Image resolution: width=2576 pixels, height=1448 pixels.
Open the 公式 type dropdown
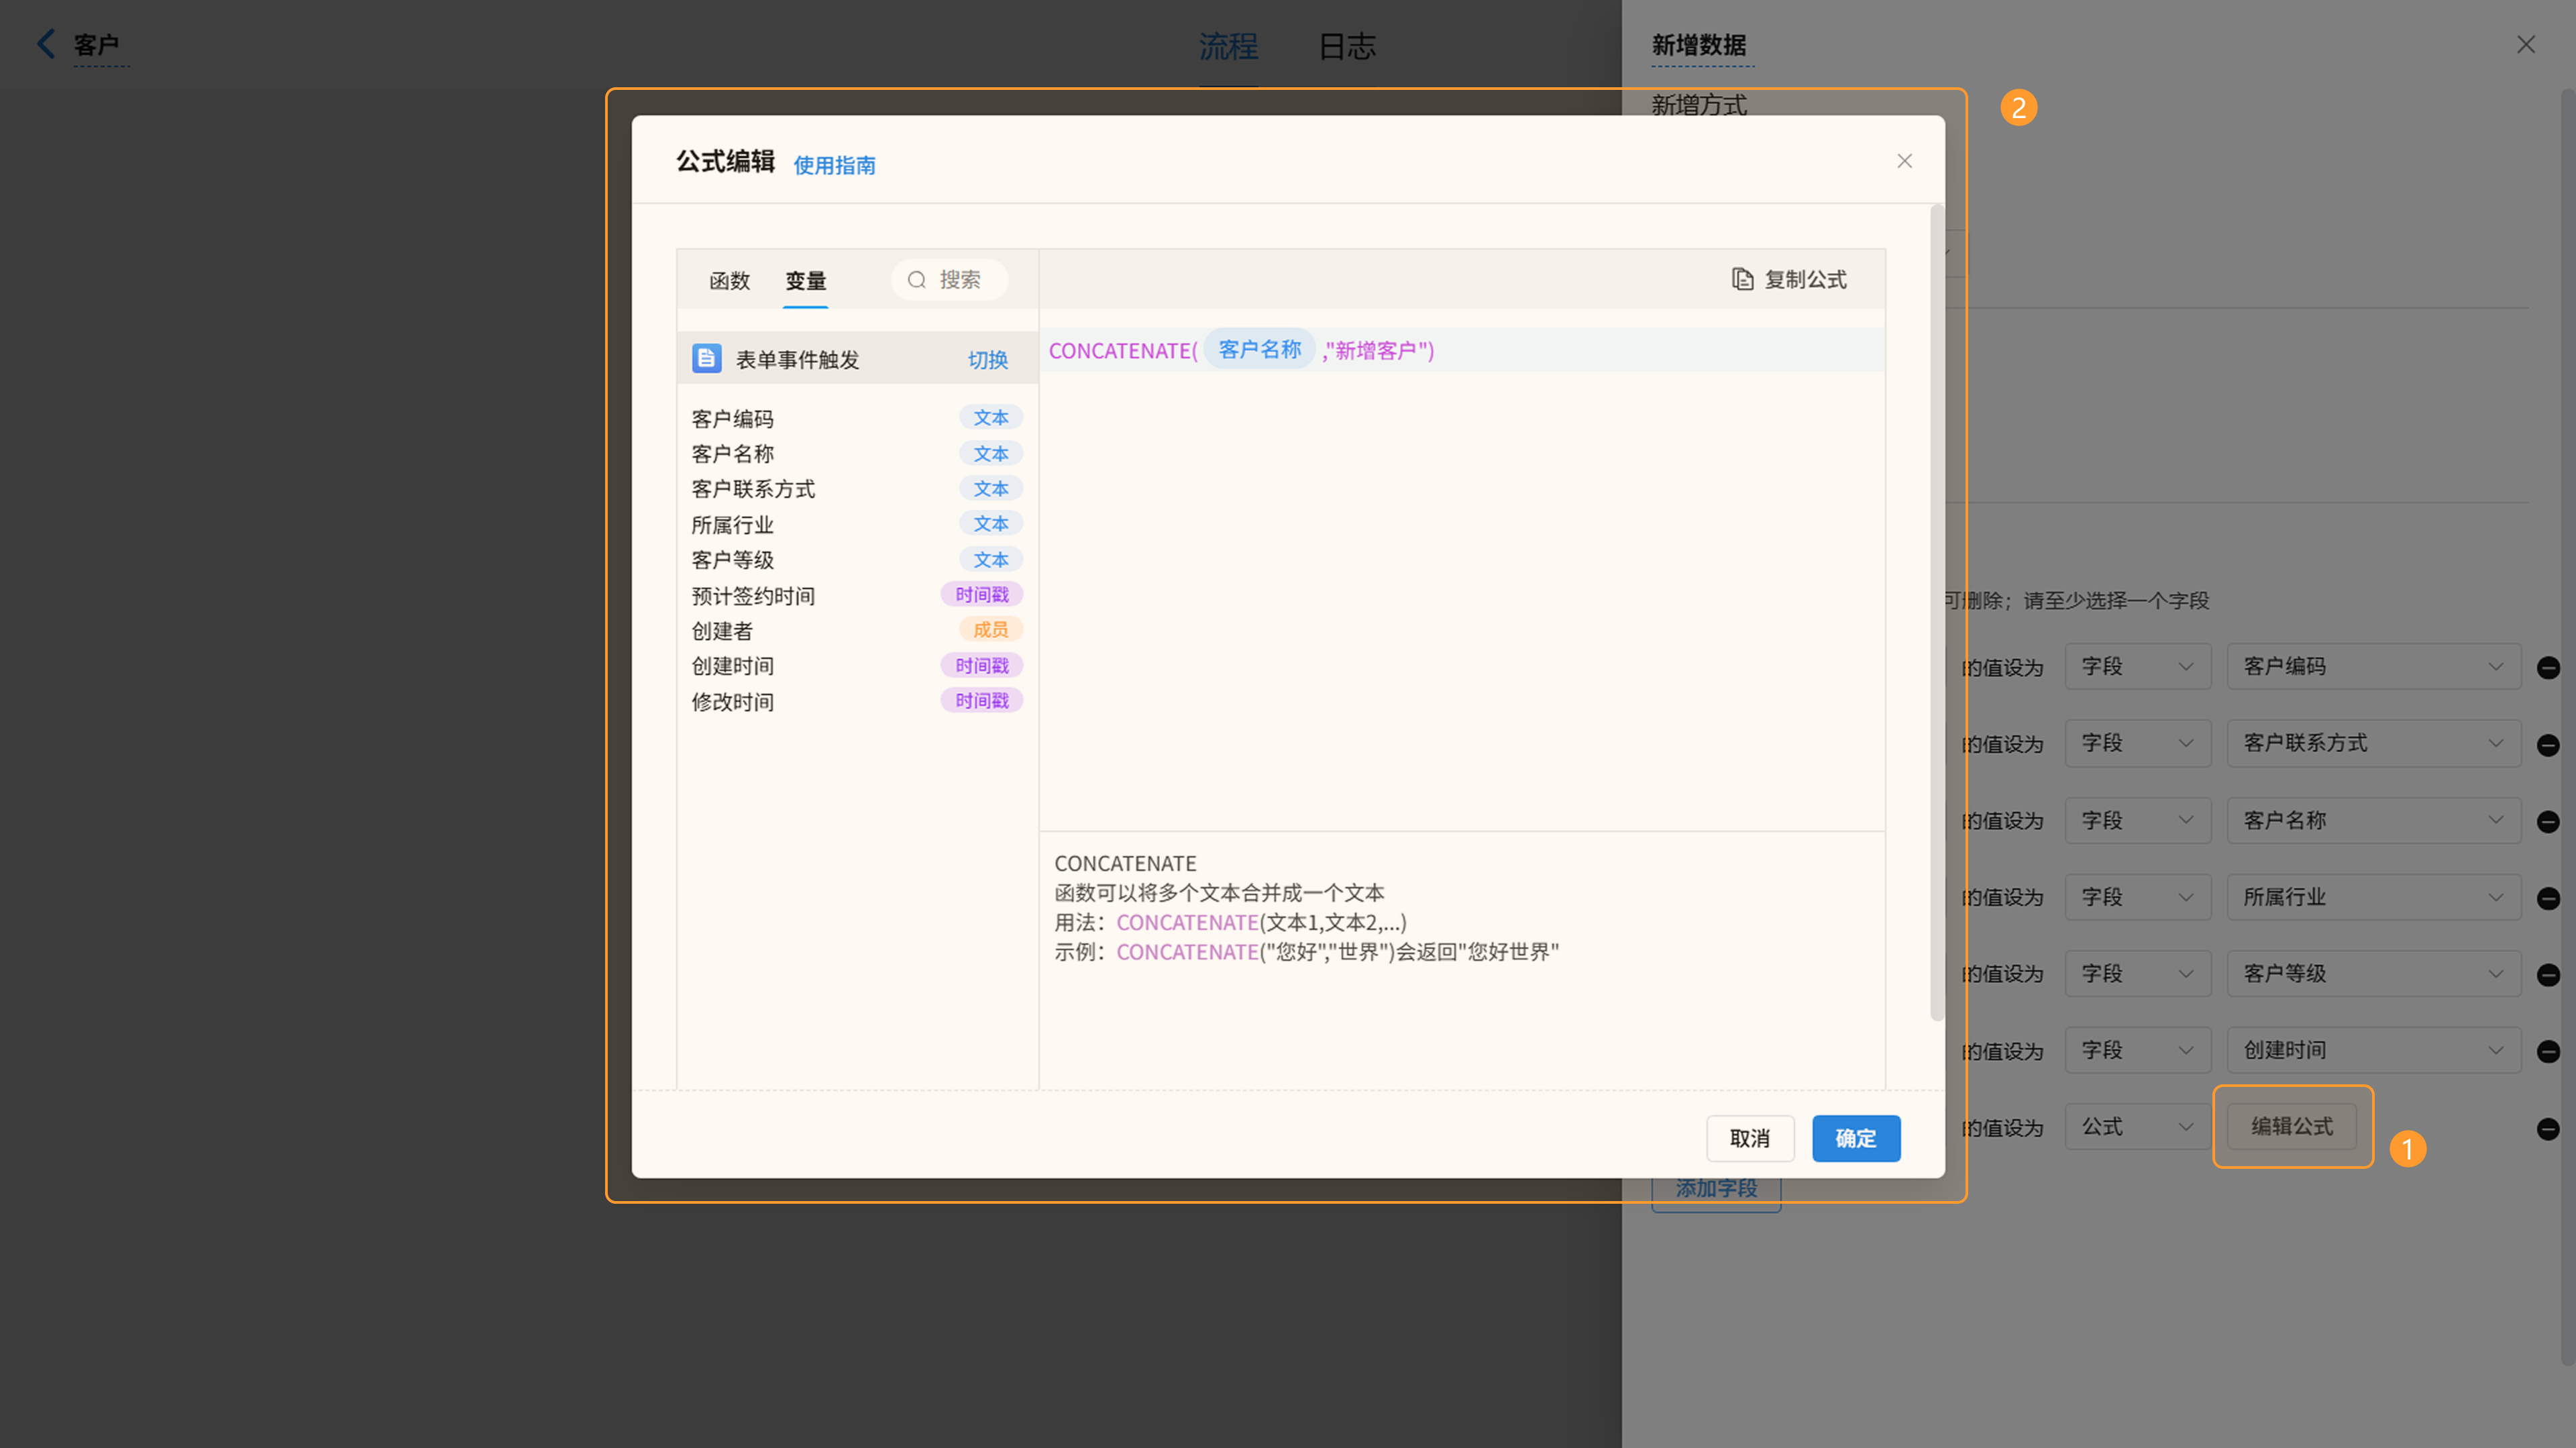coord(2138,1127)
